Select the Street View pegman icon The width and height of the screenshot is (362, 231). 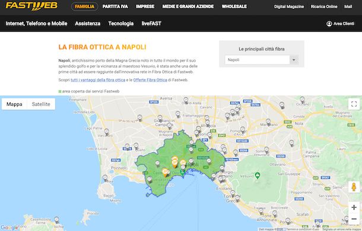click(x=354, y=187)
